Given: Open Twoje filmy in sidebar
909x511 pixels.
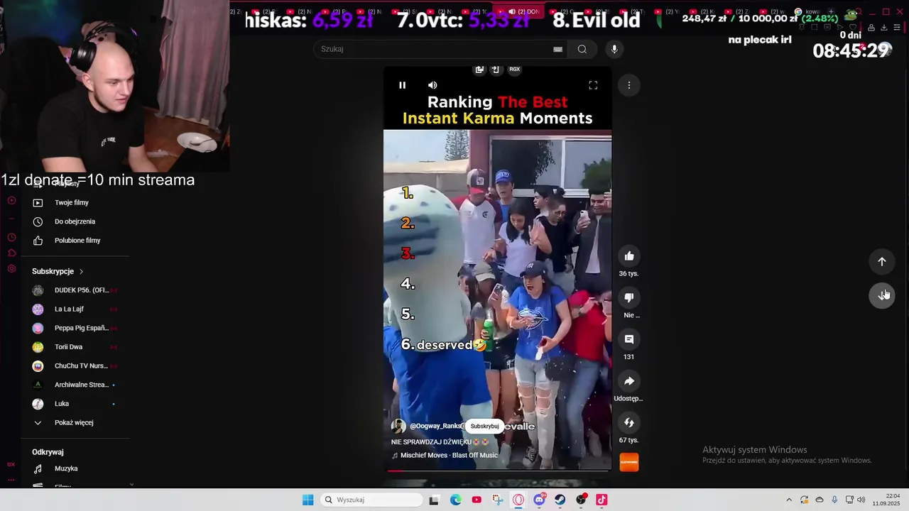Looking at the screenshot, I should [71, 202].
